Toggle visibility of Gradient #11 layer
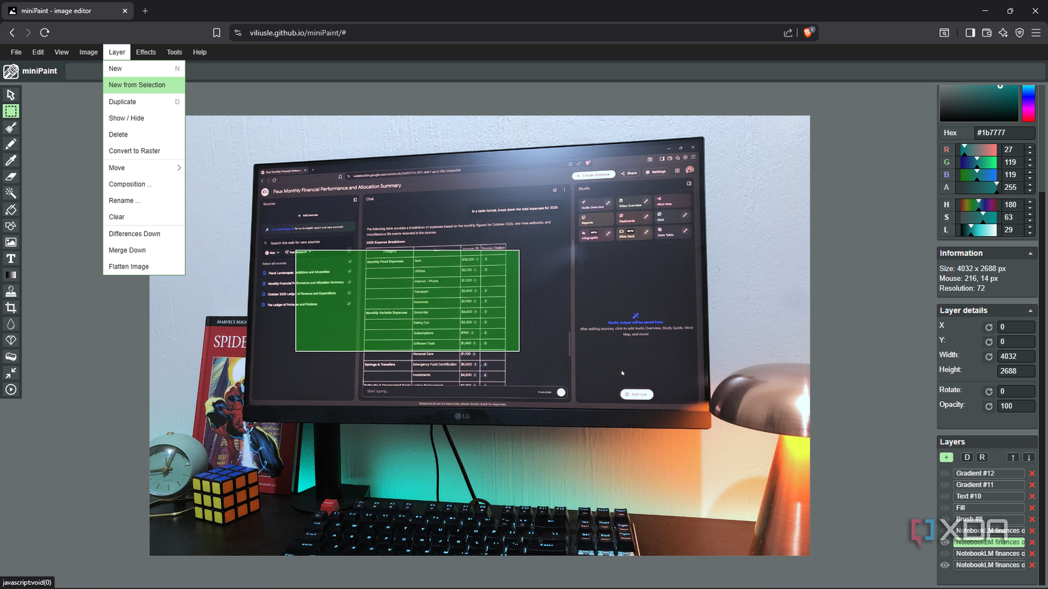The height and width of the screenshot is (589, 1048). 944,485
